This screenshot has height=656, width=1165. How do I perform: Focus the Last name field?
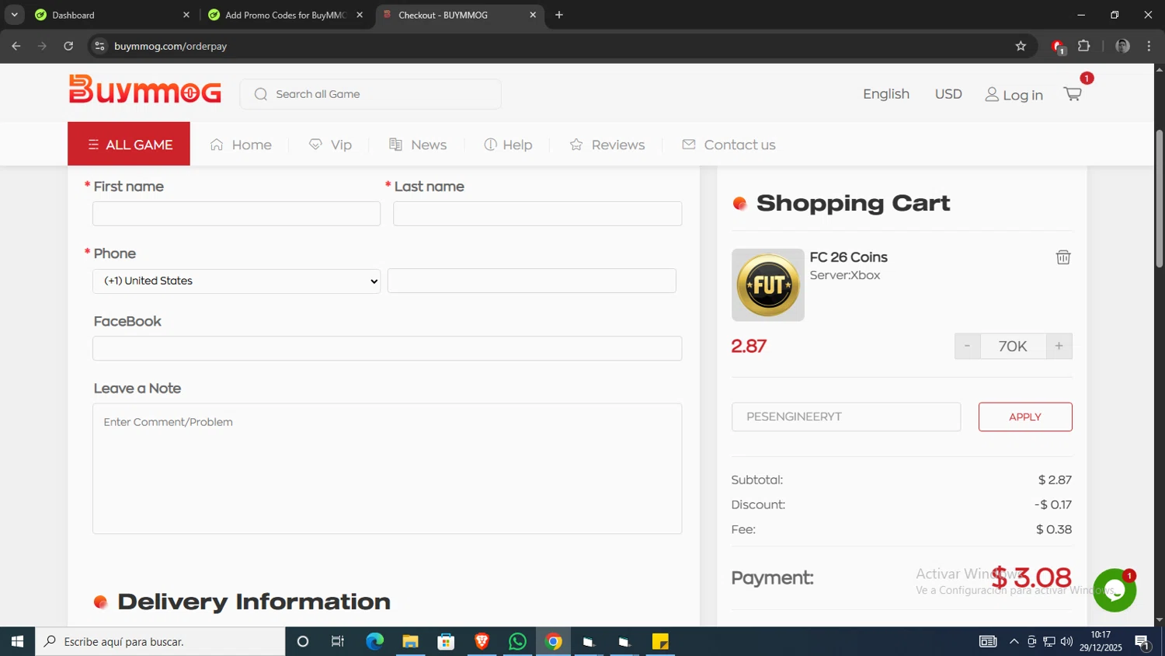click(x=537, y=214)
